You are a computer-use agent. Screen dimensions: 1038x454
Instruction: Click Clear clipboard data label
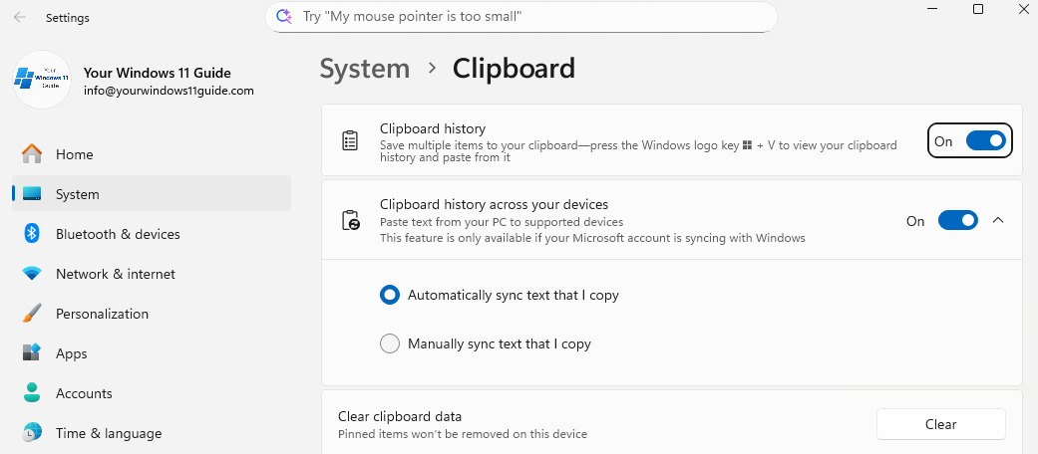coord(400,416)
